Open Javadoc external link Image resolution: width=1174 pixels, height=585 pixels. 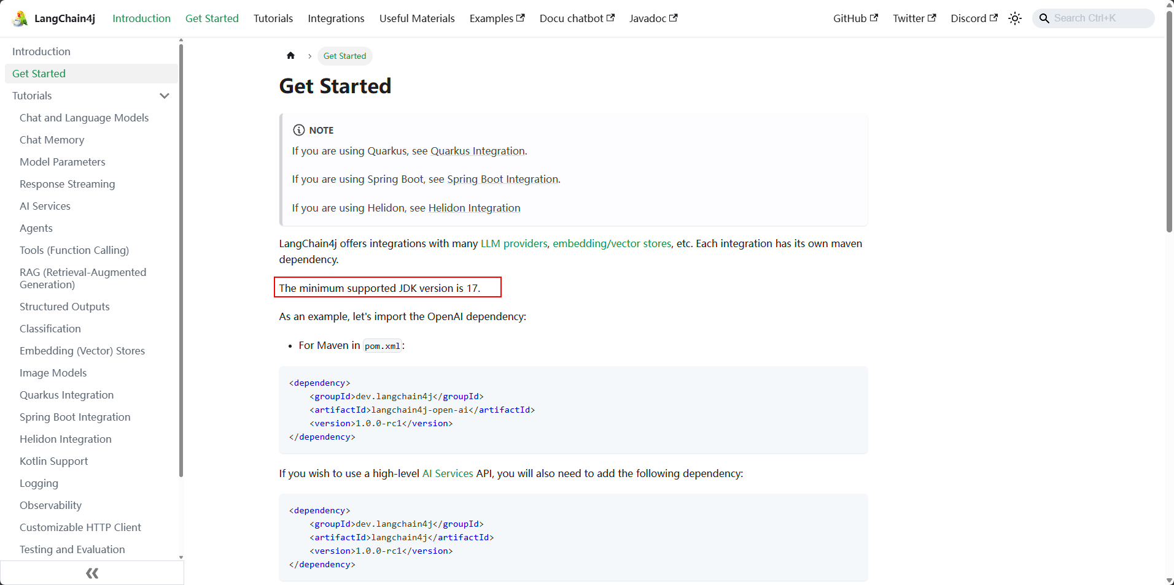(653, 18)
